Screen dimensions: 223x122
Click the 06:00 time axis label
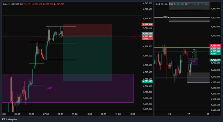point(32,114)
